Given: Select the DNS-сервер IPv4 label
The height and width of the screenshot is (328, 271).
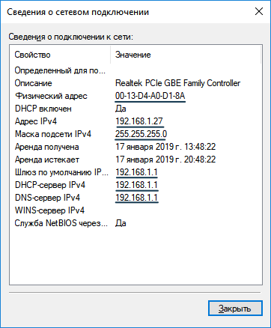Looking at the screenshot, I should [47, 198].
